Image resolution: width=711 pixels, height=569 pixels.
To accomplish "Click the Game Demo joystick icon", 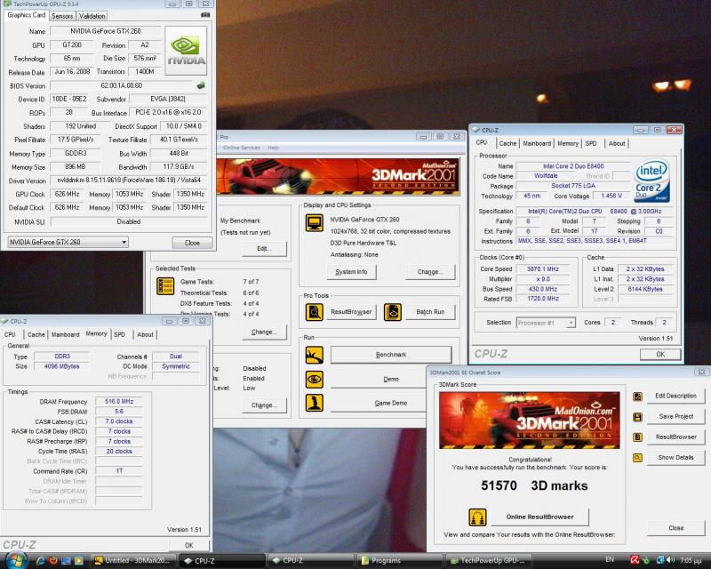I will (315, 403).
